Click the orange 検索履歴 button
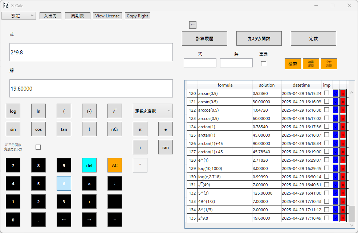This screenshot has height=233, width=358. [311, 64]
